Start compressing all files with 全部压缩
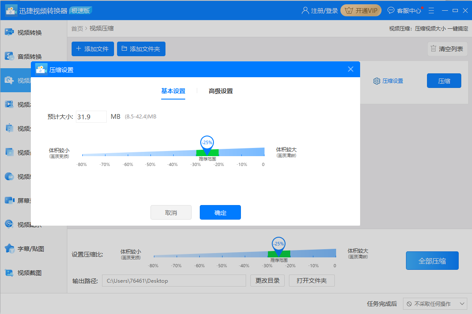Image resolution: width=472 pixels, height=314 pixels. coord(432,260)
